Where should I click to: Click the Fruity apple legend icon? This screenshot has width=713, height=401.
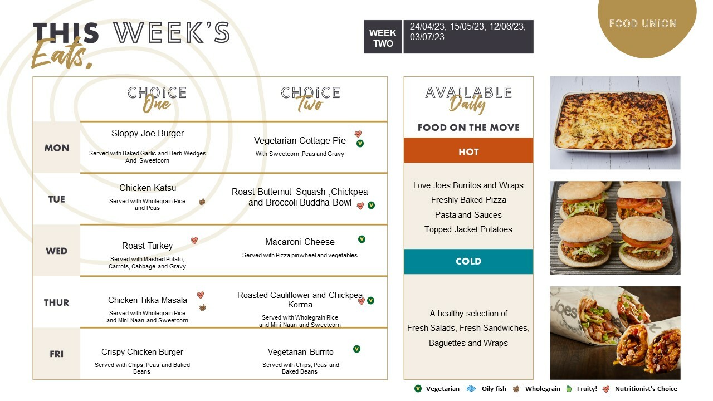click(x=569, y=389)
